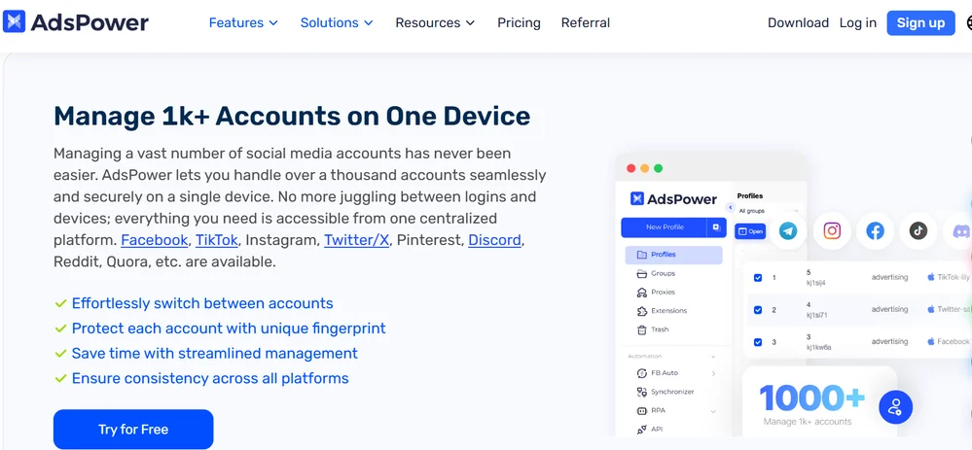Click the AdsPower logo in the header
Image resolution: width=972 pixels, height=450 pixels.
pos(76,22)
